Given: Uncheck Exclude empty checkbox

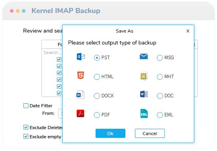Looking at the screenshot, I should pos(26,136).
